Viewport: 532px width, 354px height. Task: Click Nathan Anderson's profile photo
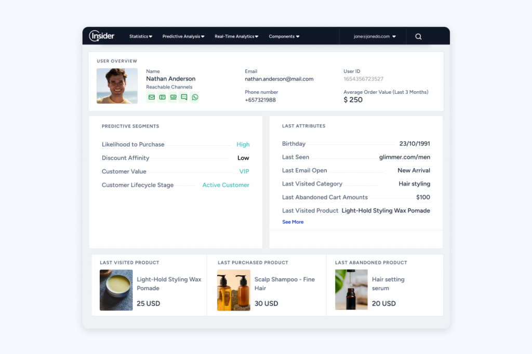pos(117,86)
